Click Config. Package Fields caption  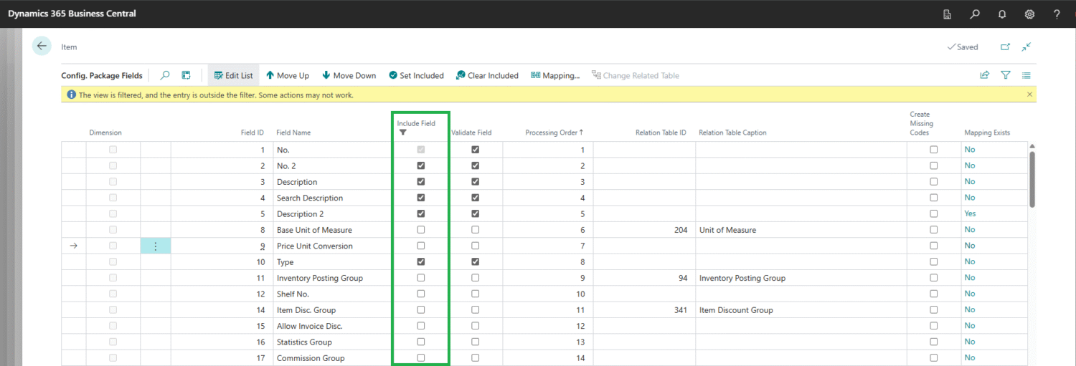click(x=102, y=75)
